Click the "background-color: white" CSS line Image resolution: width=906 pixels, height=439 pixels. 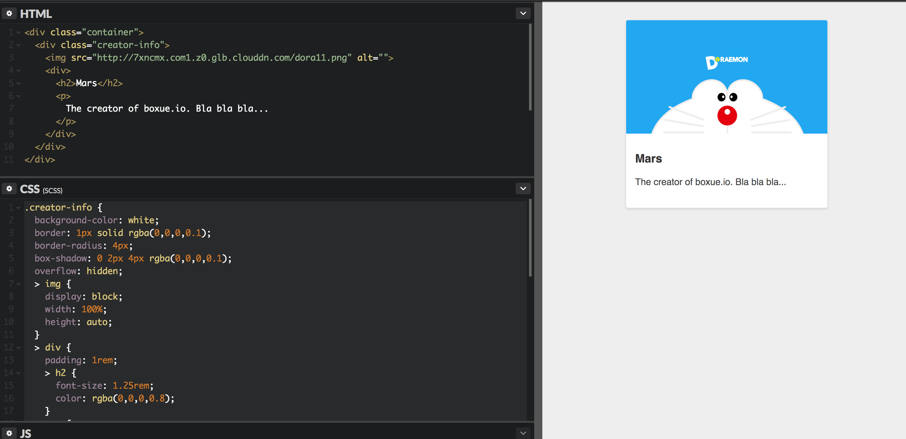97,220
